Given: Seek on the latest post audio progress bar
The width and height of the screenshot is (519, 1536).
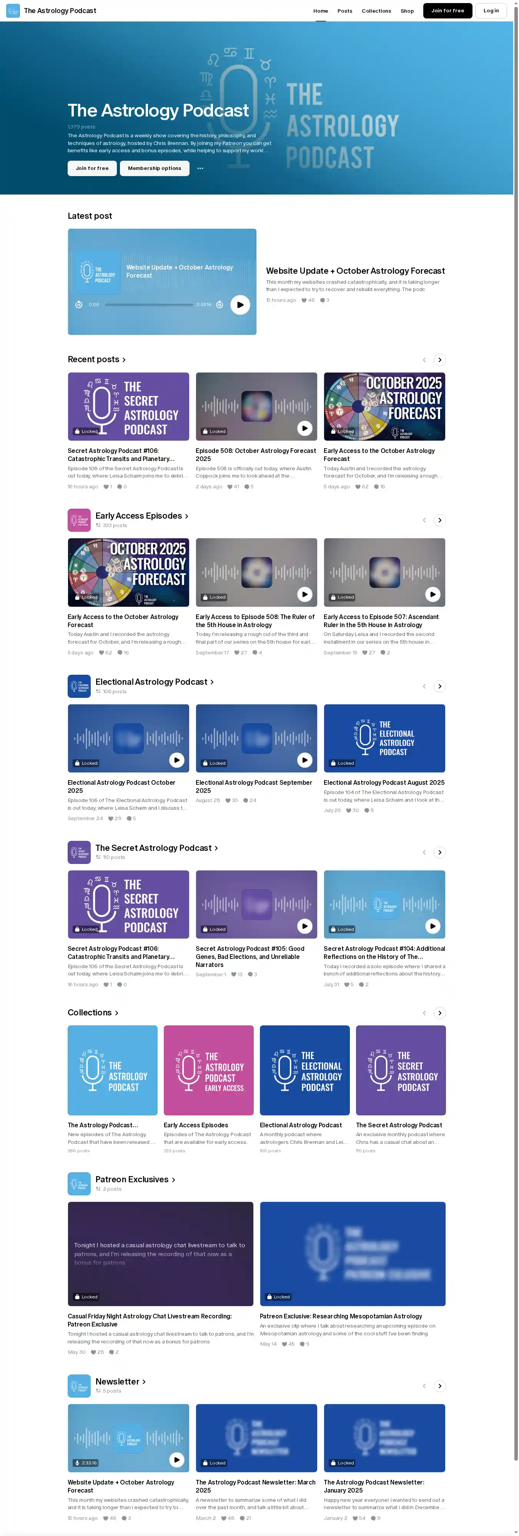Looking at the screenshot, I should [x=148, y=305].
